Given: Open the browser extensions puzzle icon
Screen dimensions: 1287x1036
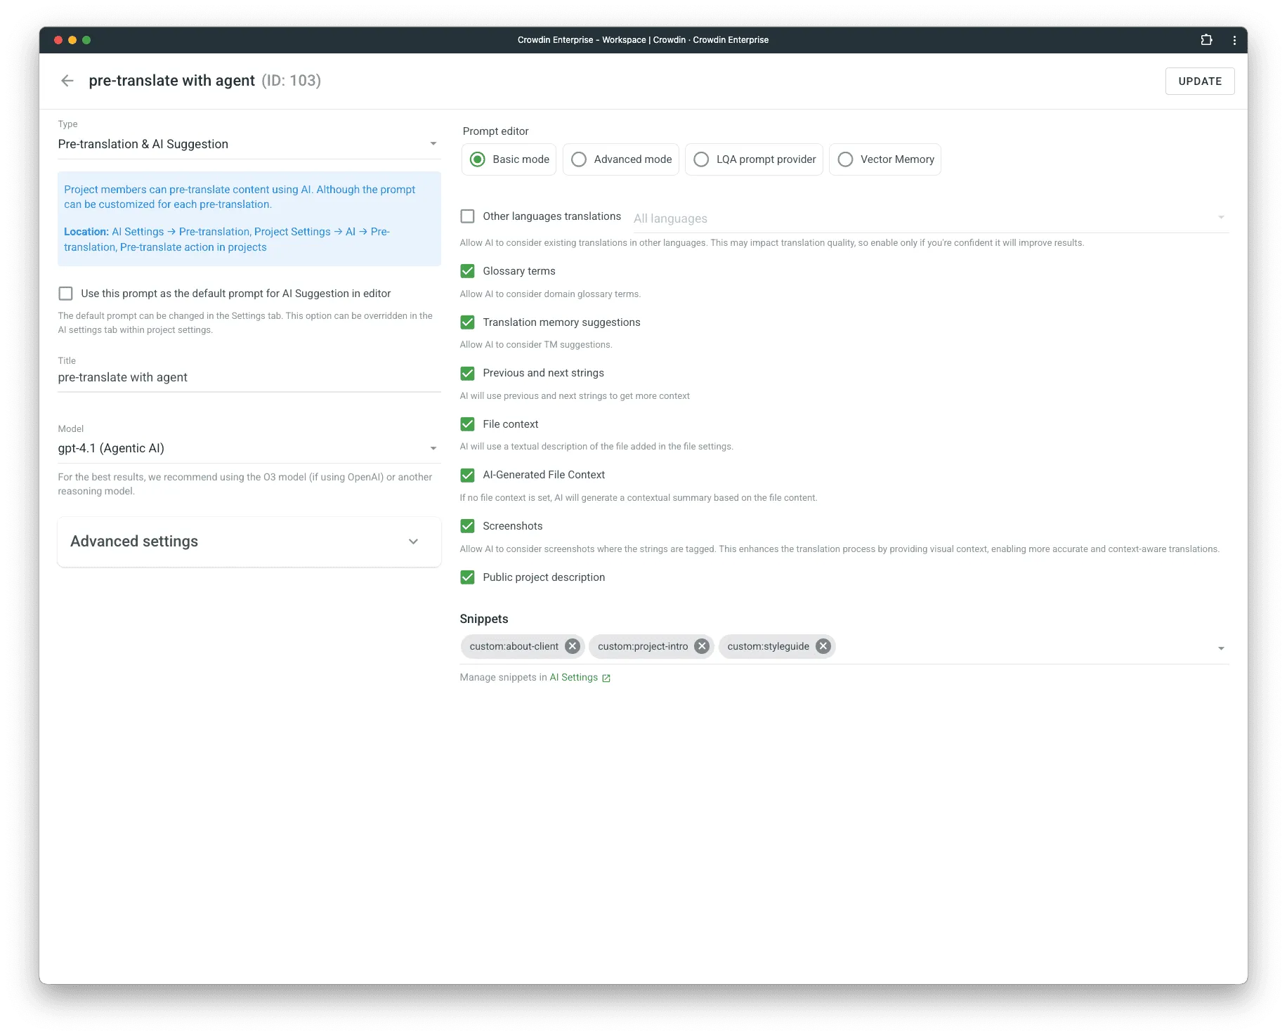Looking at the screenshot, I should [x=1208, y=40].
